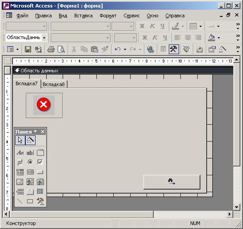Open Print Preview from toolbar
The height and width of the screenshot is (229, 243).
(x=61, y=49)
